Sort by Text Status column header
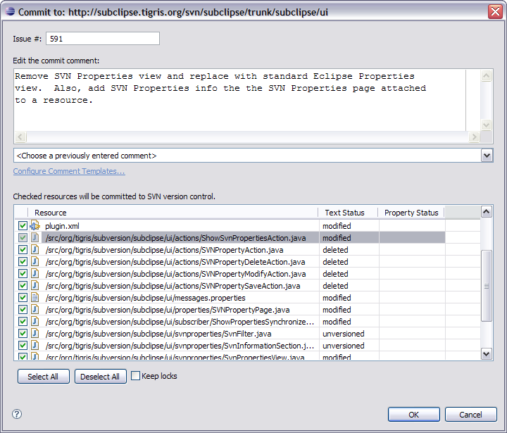Screen dimensions: 507x433 349,213
